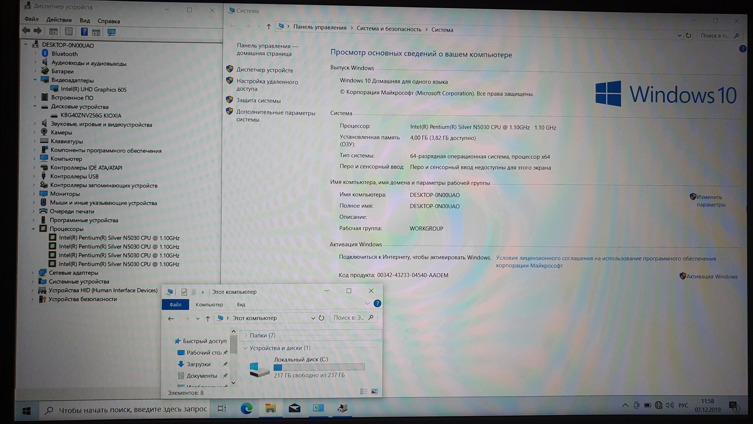This screenshot has height=424, width=753.
Task: Open the Действие menu
Action: tap(59, 20)
